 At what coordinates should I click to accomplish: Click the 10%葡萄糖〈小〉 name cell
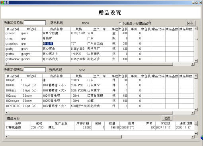(57, 86)
